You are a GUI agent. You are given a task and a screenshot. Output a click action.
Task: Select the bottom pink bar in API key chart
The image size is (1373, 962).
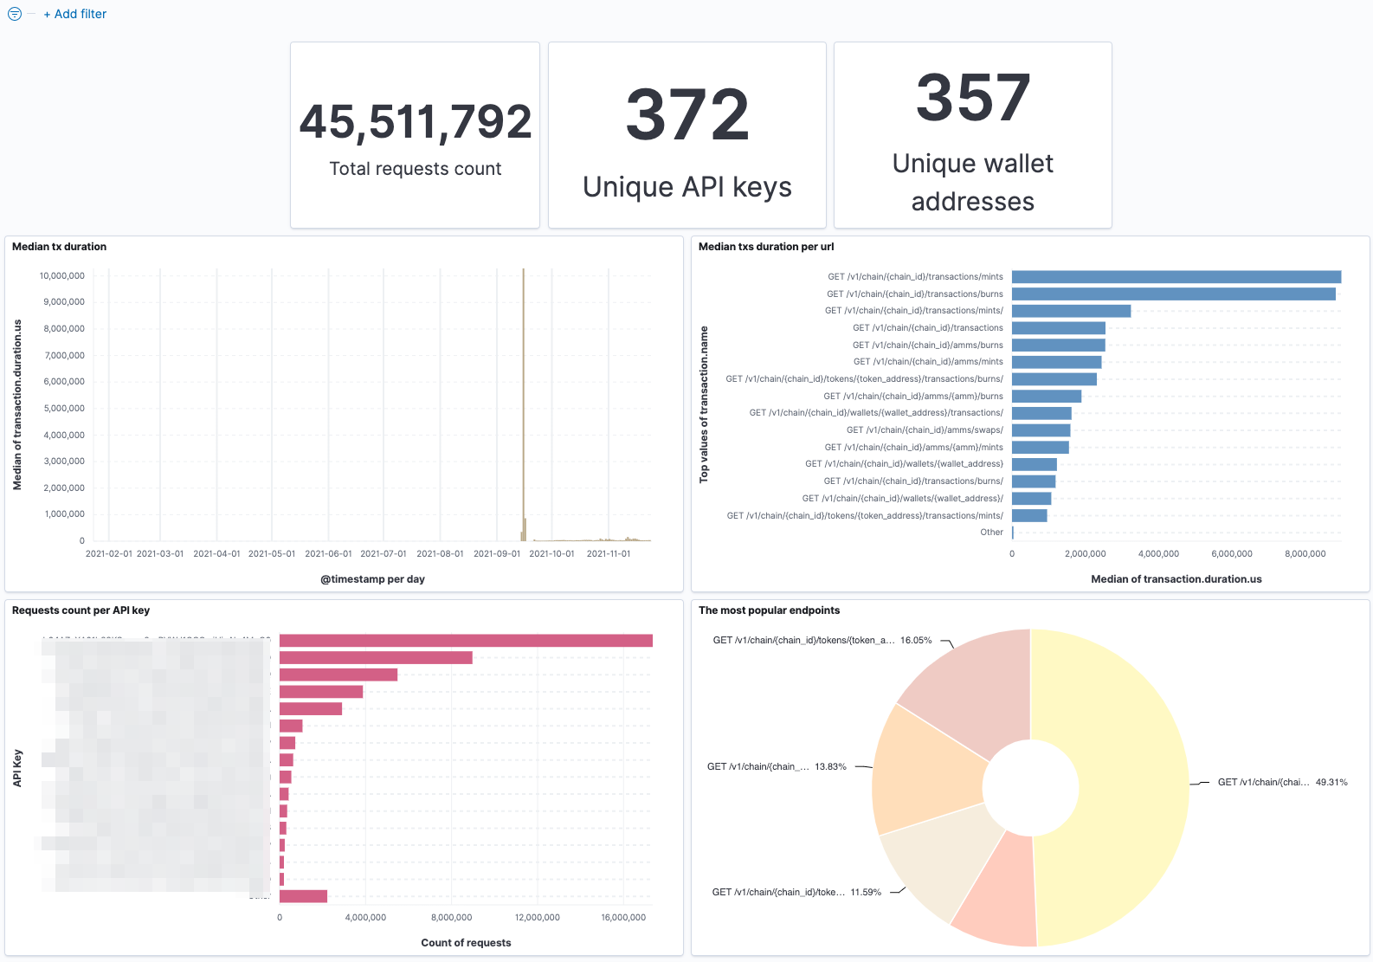pyautogui.click(x=303, y=896)
